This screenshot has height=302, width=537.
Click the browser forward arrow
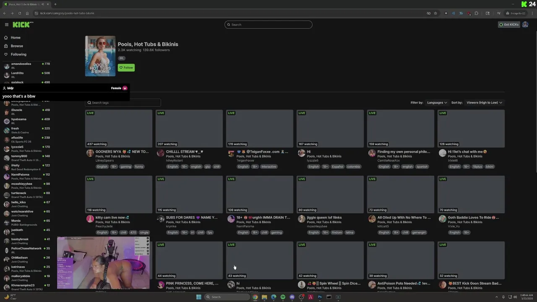pos(12,13)
